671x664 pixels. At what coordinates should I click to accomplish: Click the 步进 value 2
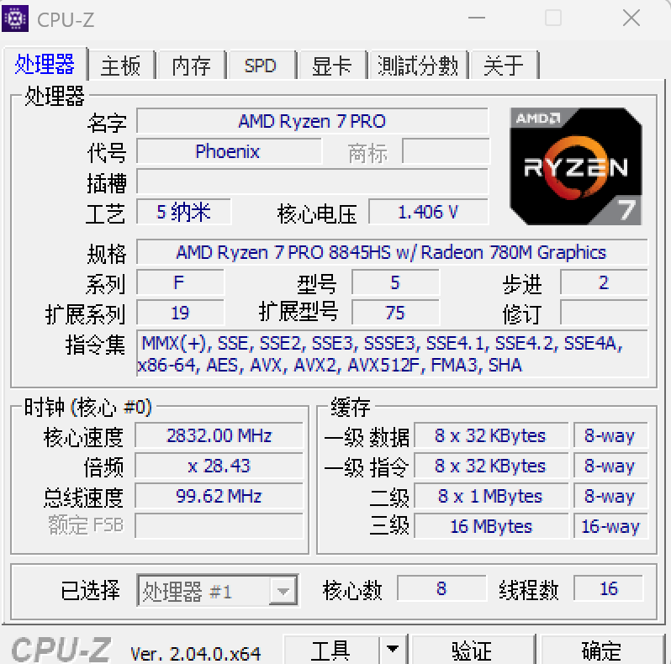604,282
